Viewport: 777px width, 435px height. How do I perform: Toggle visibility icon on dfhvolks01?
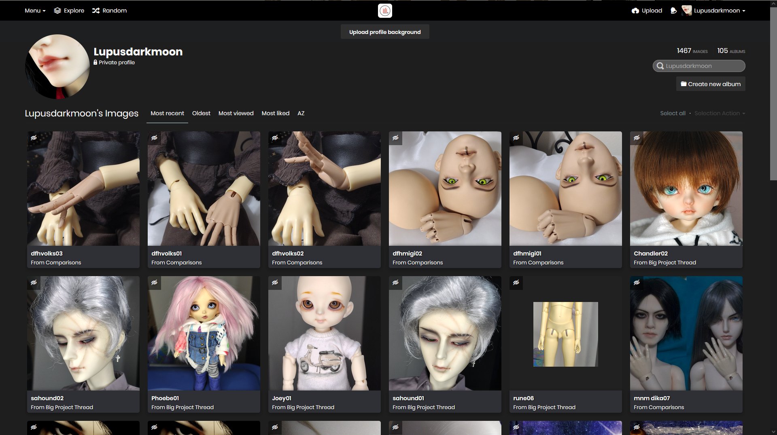pyautogui.click(x=155, y=138)
